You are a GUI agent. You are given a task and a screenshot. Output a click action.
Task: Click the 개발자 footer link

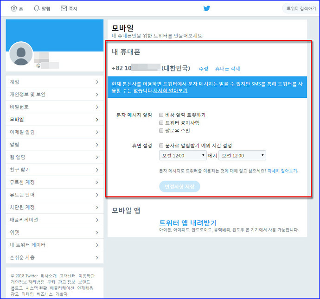pyautogui.click(x=61, y=294)
